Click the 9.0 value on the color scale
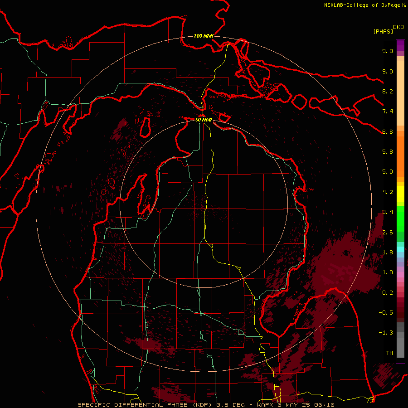The width and height of the screenshot is (408, 408). [388, 71]
